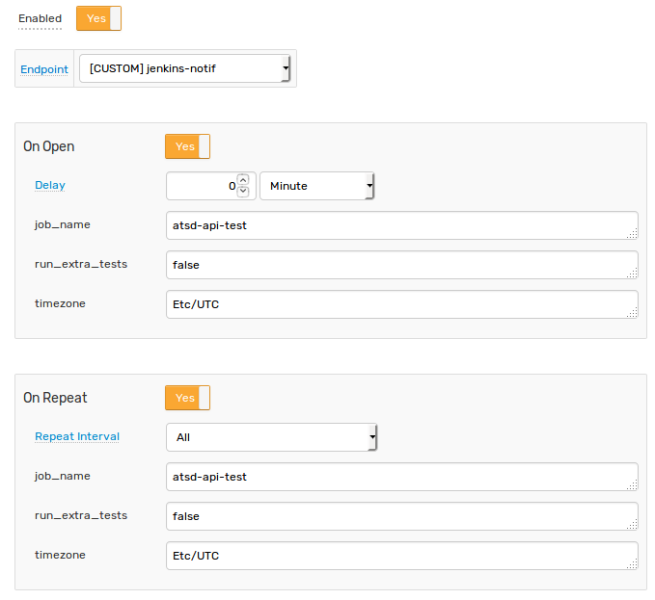Toggle the Enabled switch off
Image resolution: width=655 pixels, height=600 pixels.
point(98,18)
